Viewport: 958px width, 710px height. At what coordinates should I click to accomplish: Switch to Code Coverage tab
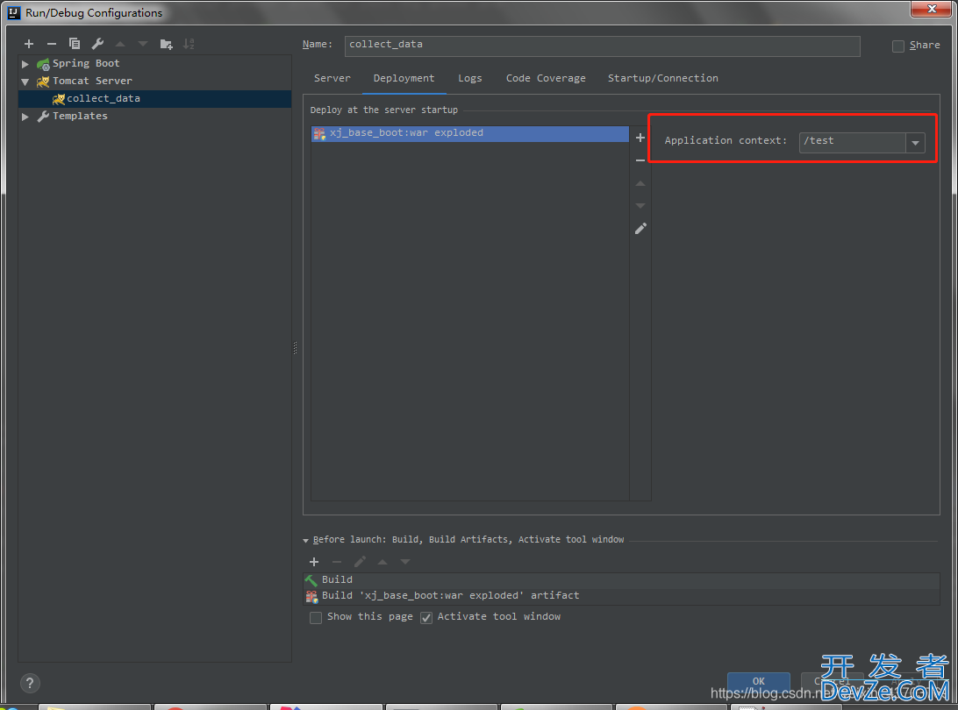(x=546, y=78)
